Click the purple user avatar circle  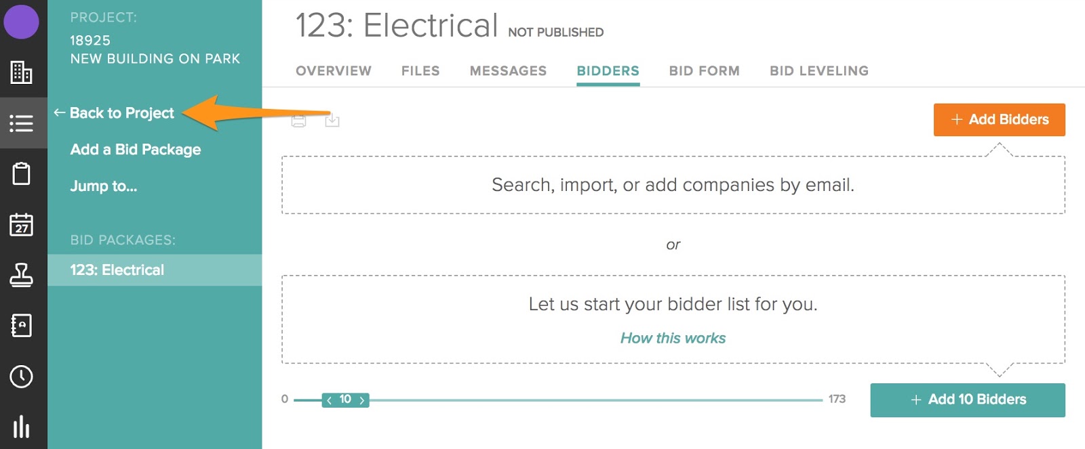[x=21, y=21]
